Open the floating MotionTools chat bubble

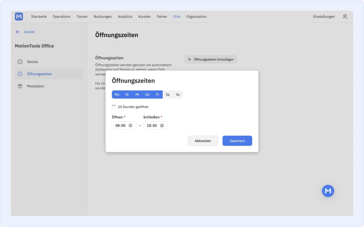328,191
